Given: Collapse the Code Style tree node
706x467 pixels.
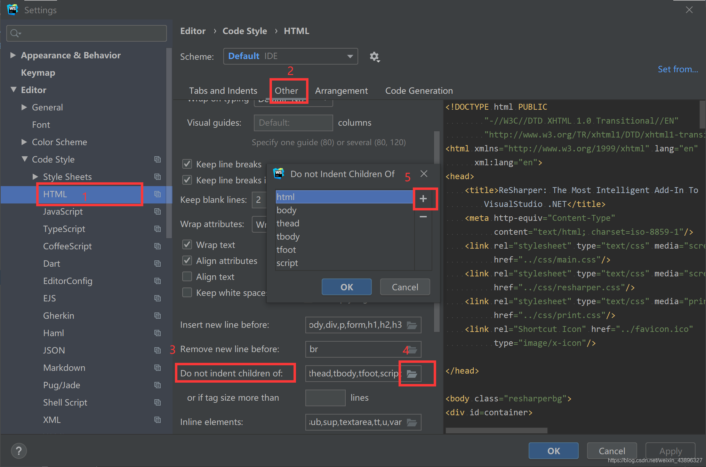Looking at the screenshot, I should pos(24,159).
